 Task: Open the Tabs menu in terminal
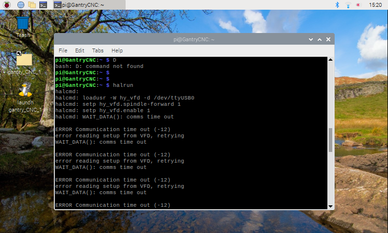pos(98,50)
